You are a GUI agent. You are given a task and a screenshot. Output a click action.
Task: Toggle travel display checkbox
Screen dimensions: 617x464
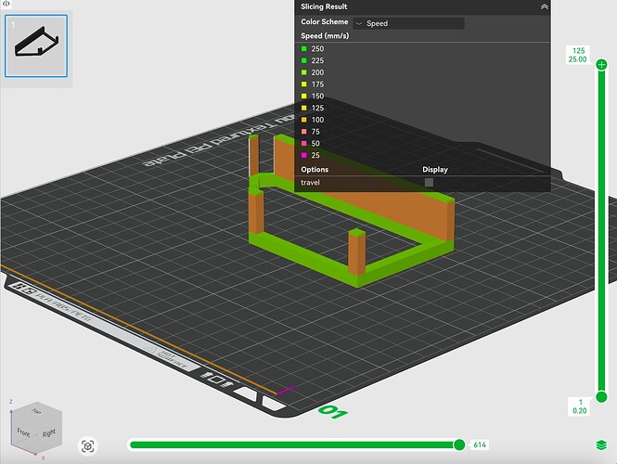click(429, 182)
